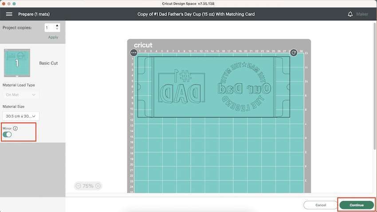Open the hamburger main menu
The image size is (377, 212).
pos(9,14)
